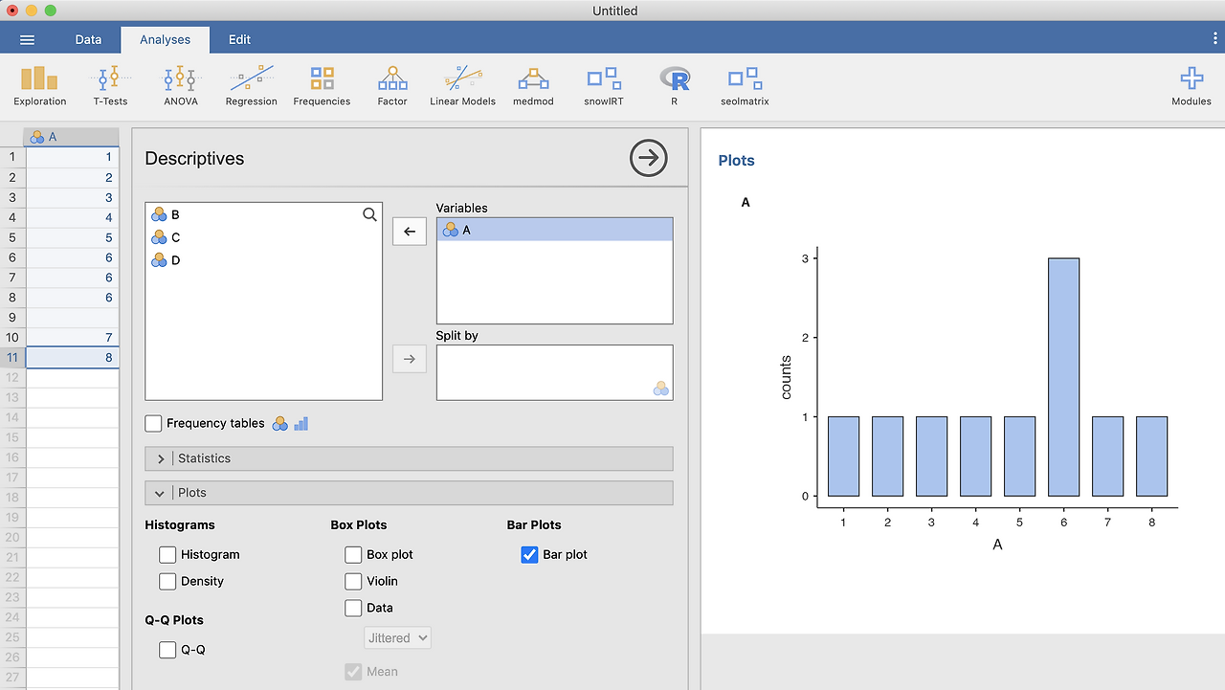Click the Plots heading in results

coord(736,161)
